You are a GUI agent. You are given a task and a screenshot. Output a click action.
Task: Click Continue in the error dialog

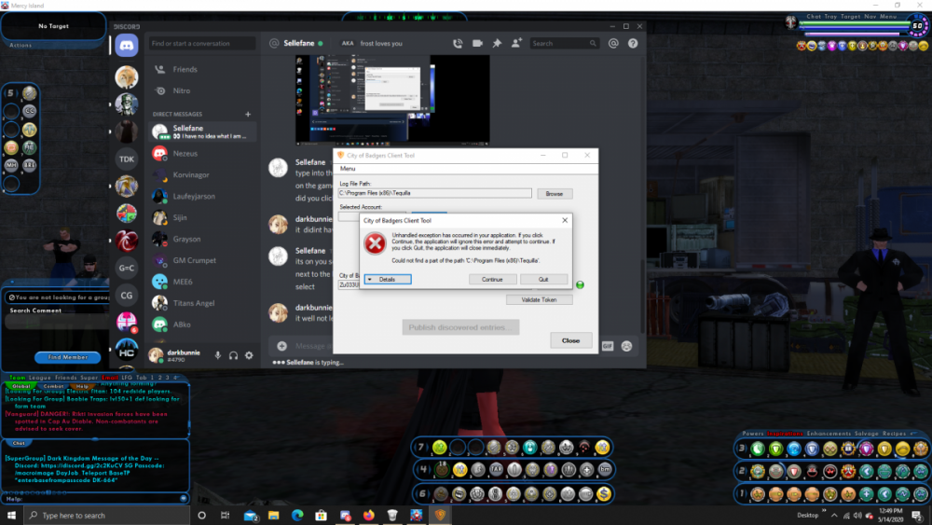tap(492, 280)
